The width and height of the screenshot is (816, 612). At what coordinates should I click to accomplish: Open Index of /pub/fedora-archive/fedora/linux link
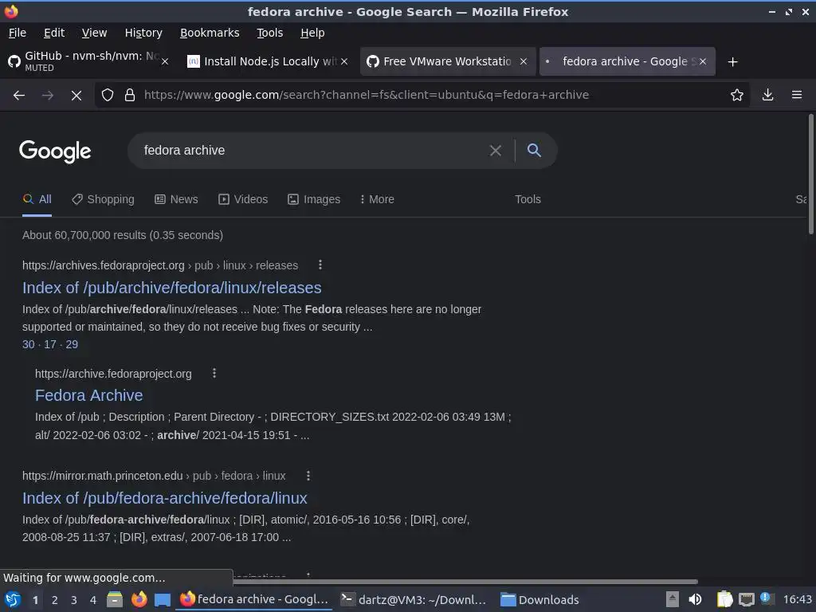coord(164,498)
